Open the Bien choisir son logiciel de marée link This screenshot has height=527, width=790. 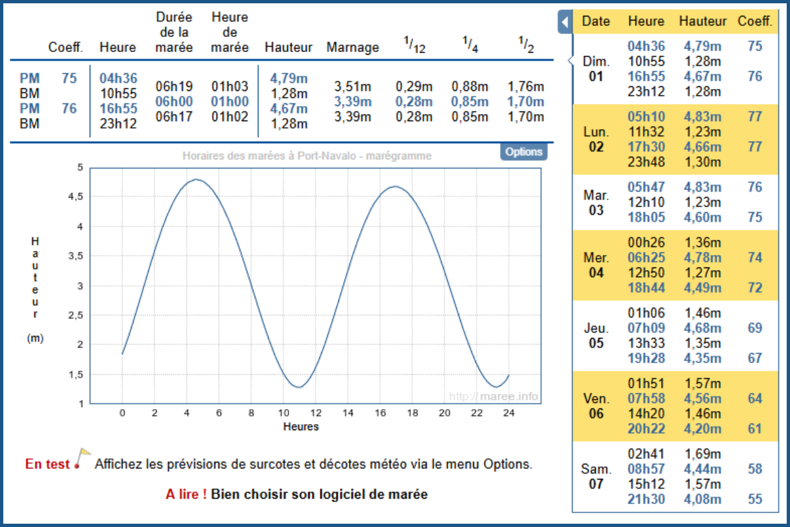[319, 494]
